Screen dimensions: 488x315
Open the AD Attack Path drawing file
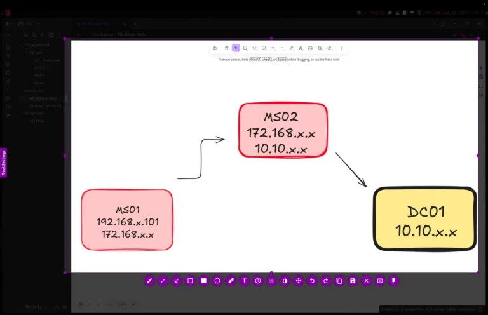[x=43, y=98]
